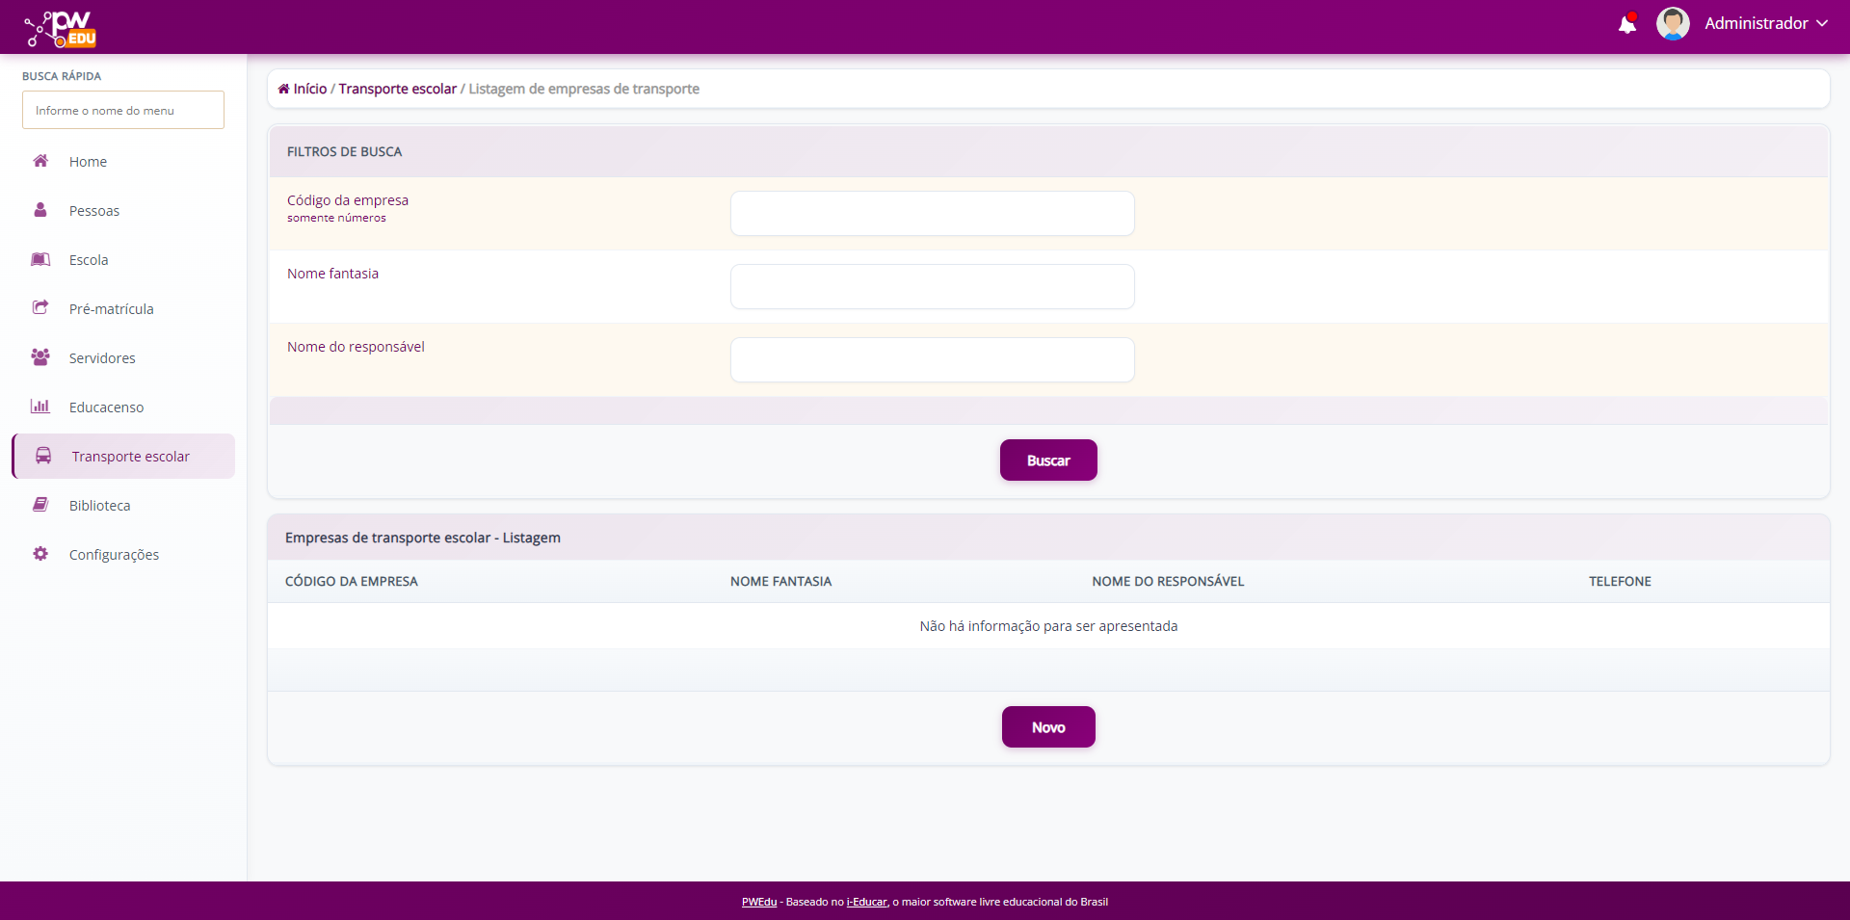1850x920 pixels.
Task: Click the Servidores group icon
Action: [40, 357]
